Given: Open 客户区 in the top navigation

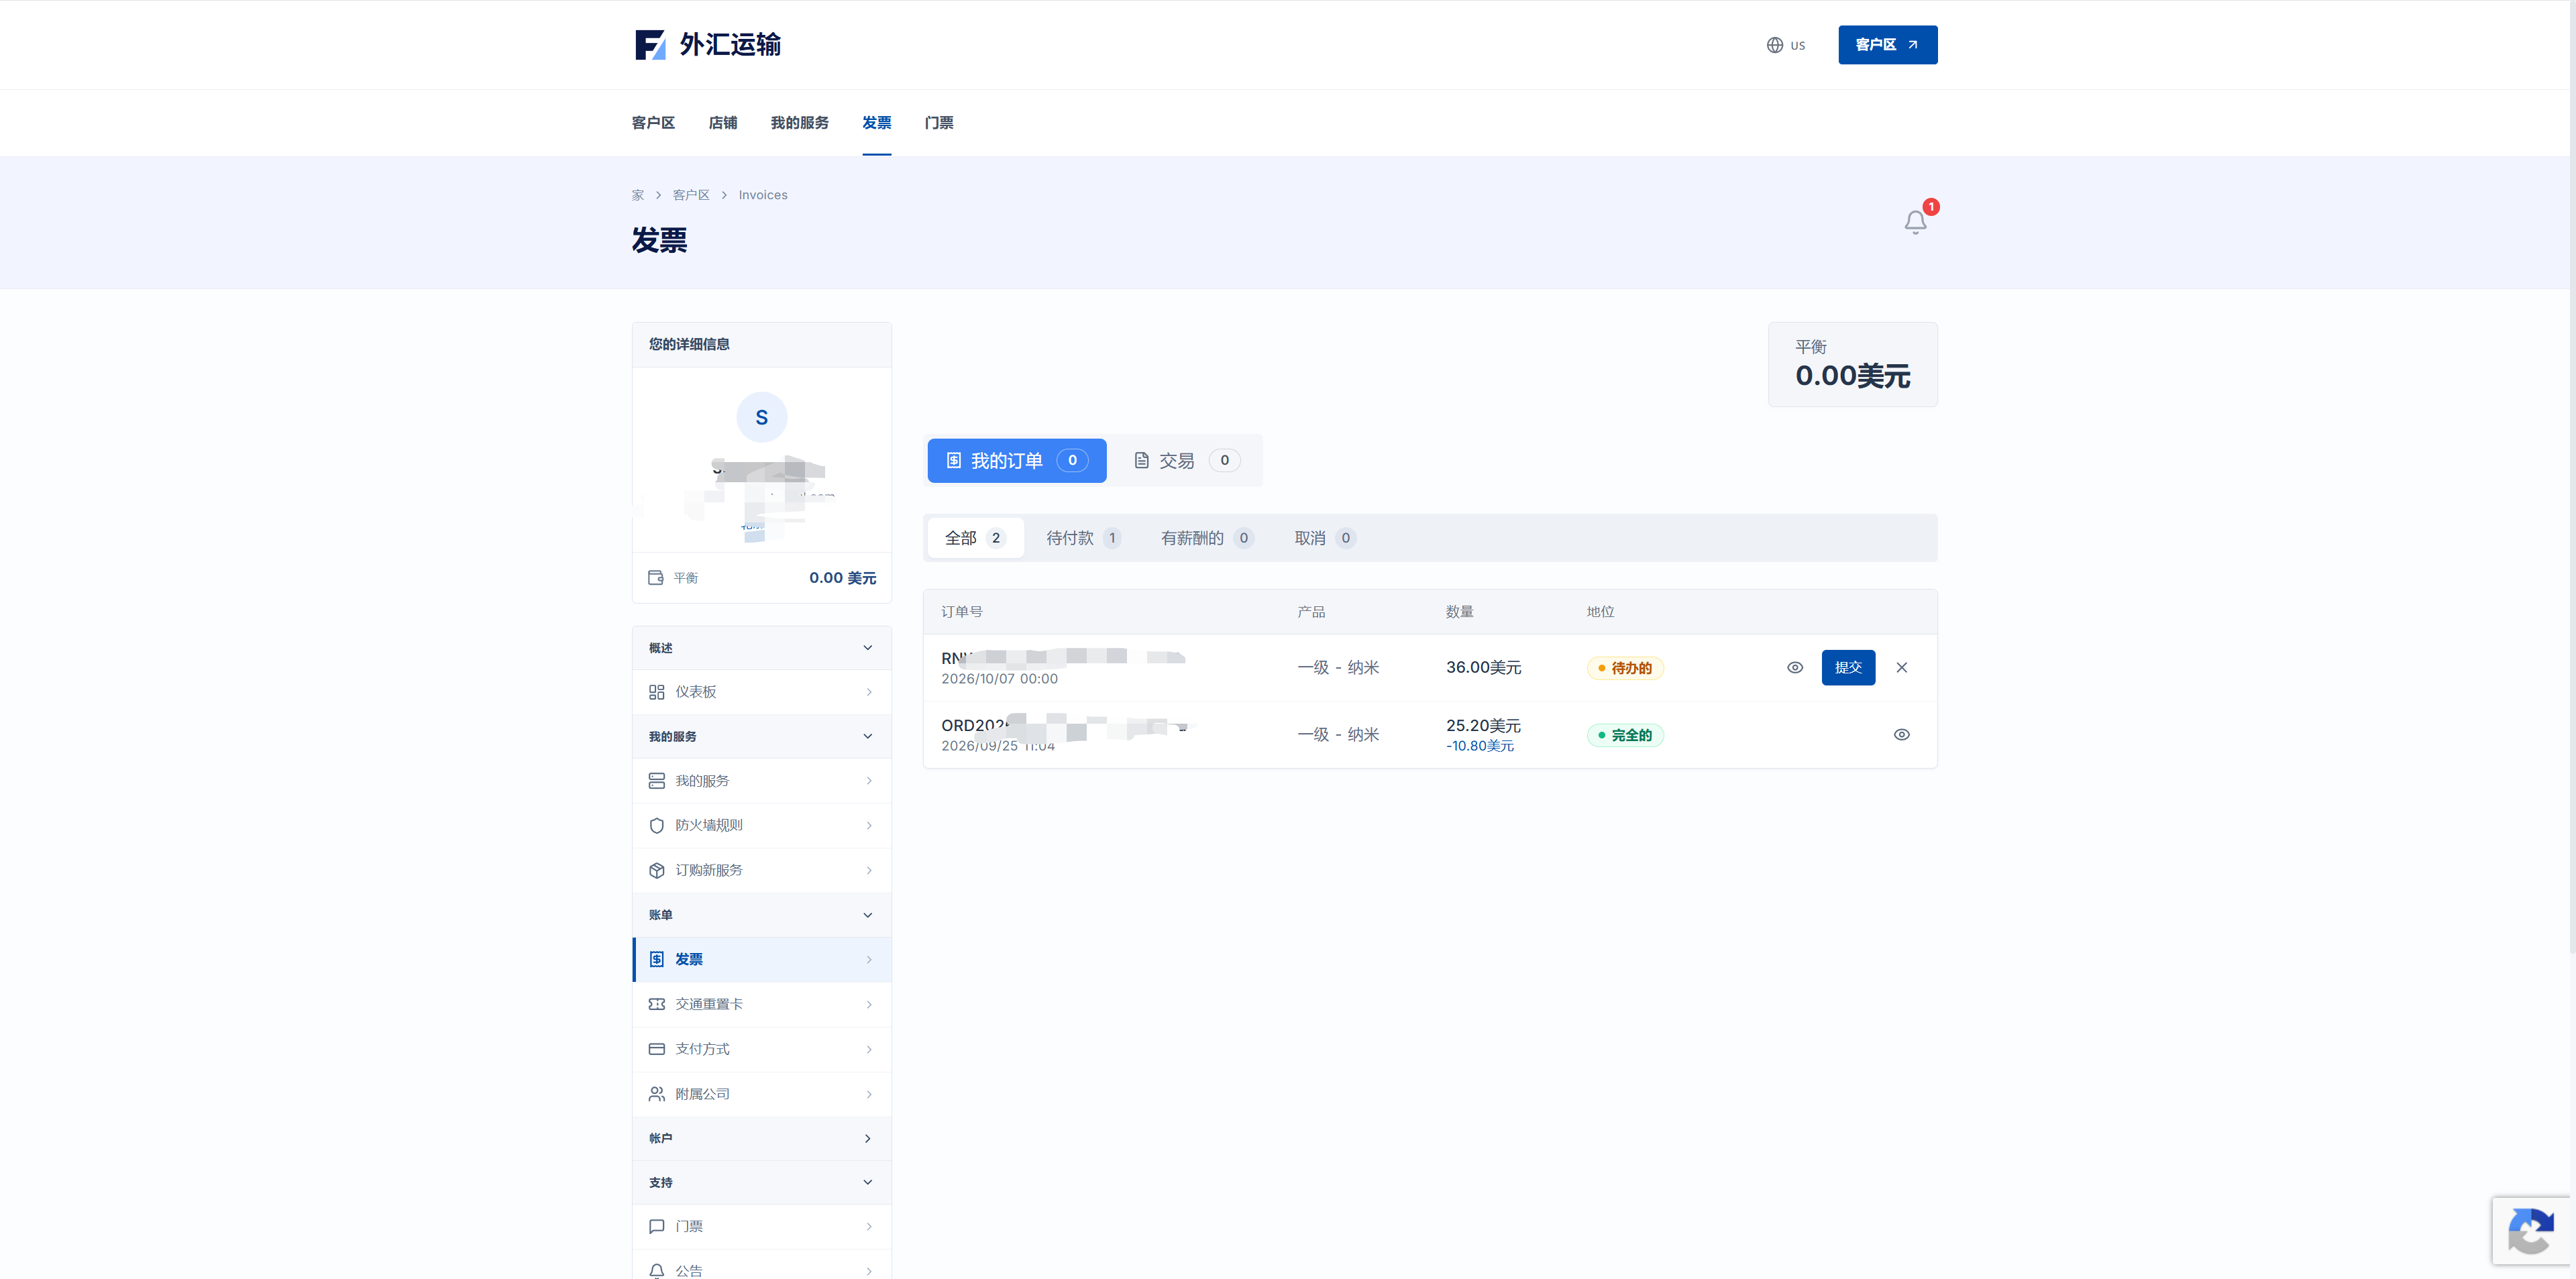Looking at the screenshot, I should point(653,122).
